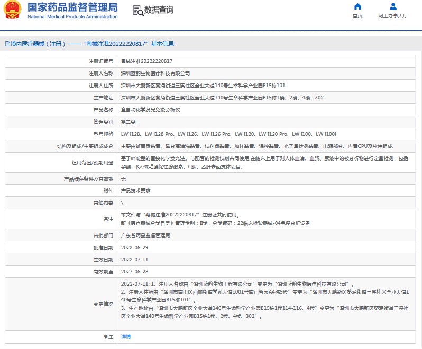Image resolution: width=422 pixels, height=349 pixels.
Task: Select the 适用范围/预期用途 description text
Action: tap(264, 163)
